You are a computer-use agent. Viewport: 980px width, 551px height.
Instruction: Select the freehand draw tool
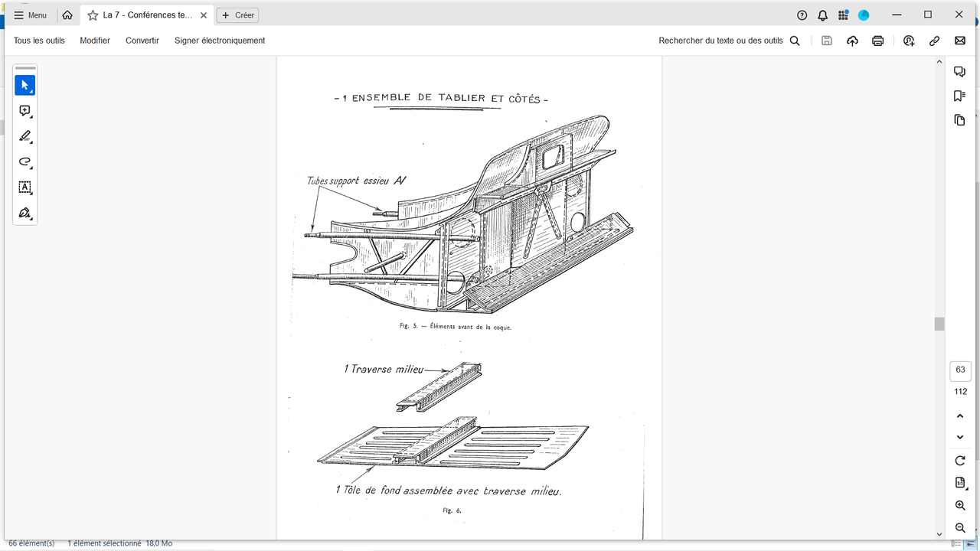click(x=25, y=162)
